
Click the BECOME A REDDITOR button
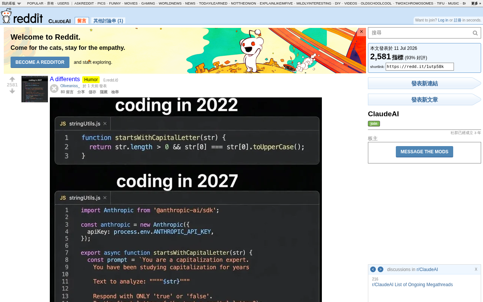point(40,62)
